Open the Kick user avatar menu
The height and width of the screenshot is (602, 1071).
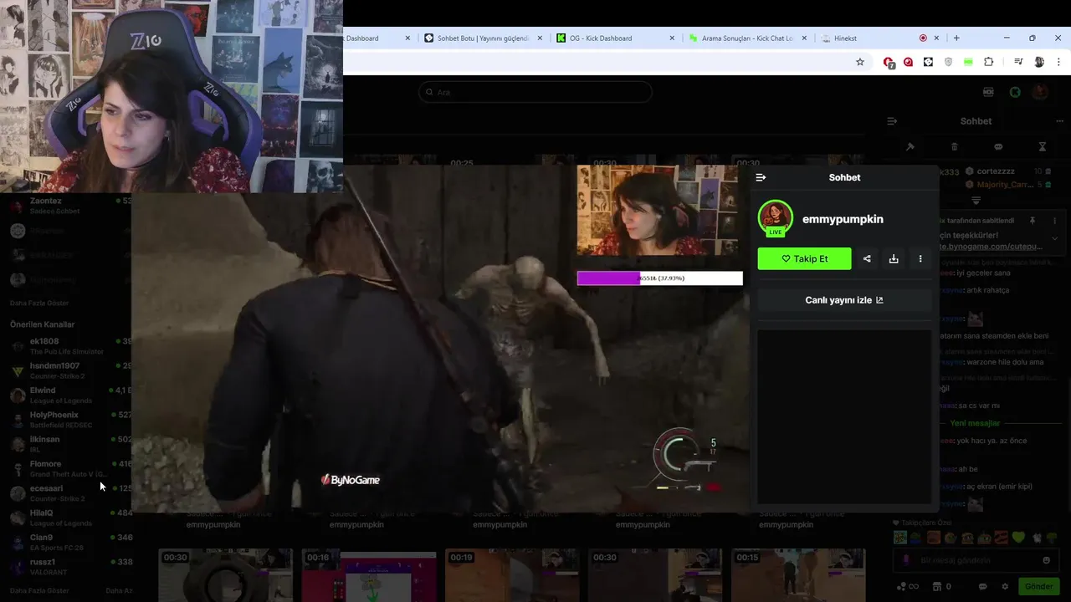1040,92
